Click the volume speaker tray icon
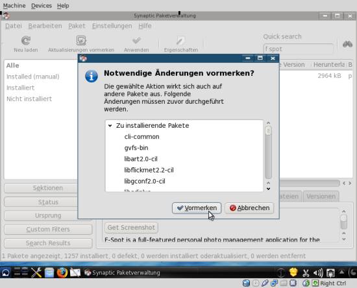This screenshot has width=357, height=288. [318, 272]
